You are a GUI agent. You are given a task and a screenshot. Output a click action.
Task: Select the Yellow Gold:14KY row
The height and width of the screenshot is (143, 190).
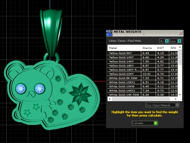pos(143,62)
